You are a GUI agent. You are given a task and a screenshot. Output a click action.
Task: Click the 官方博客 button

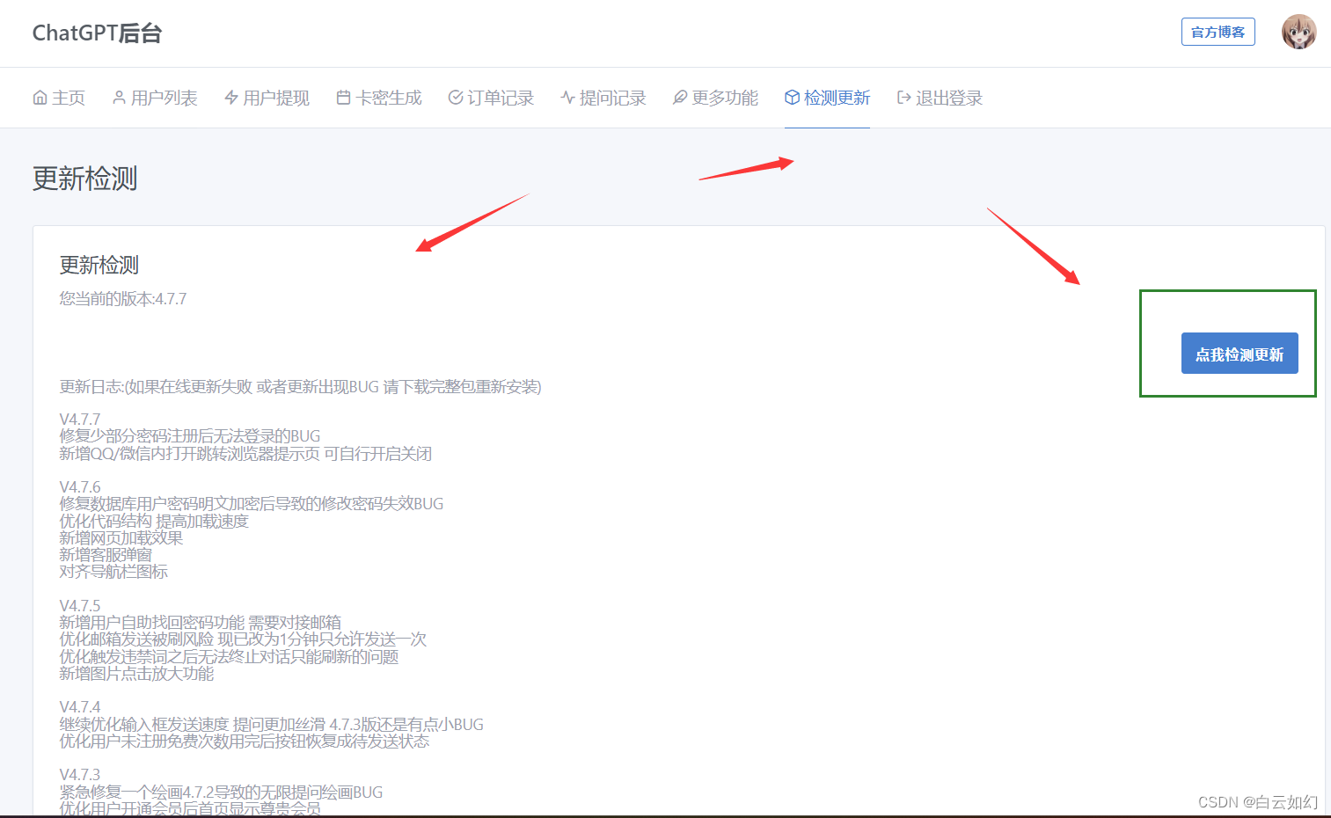click(1218, 33)
